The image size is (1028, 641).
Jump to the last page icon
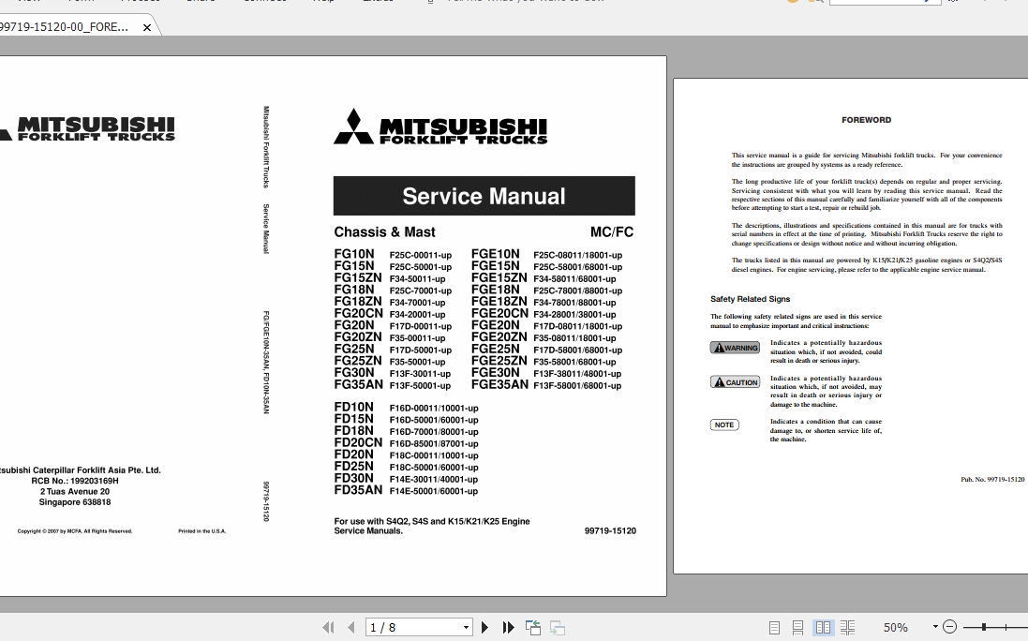(508, 627)
